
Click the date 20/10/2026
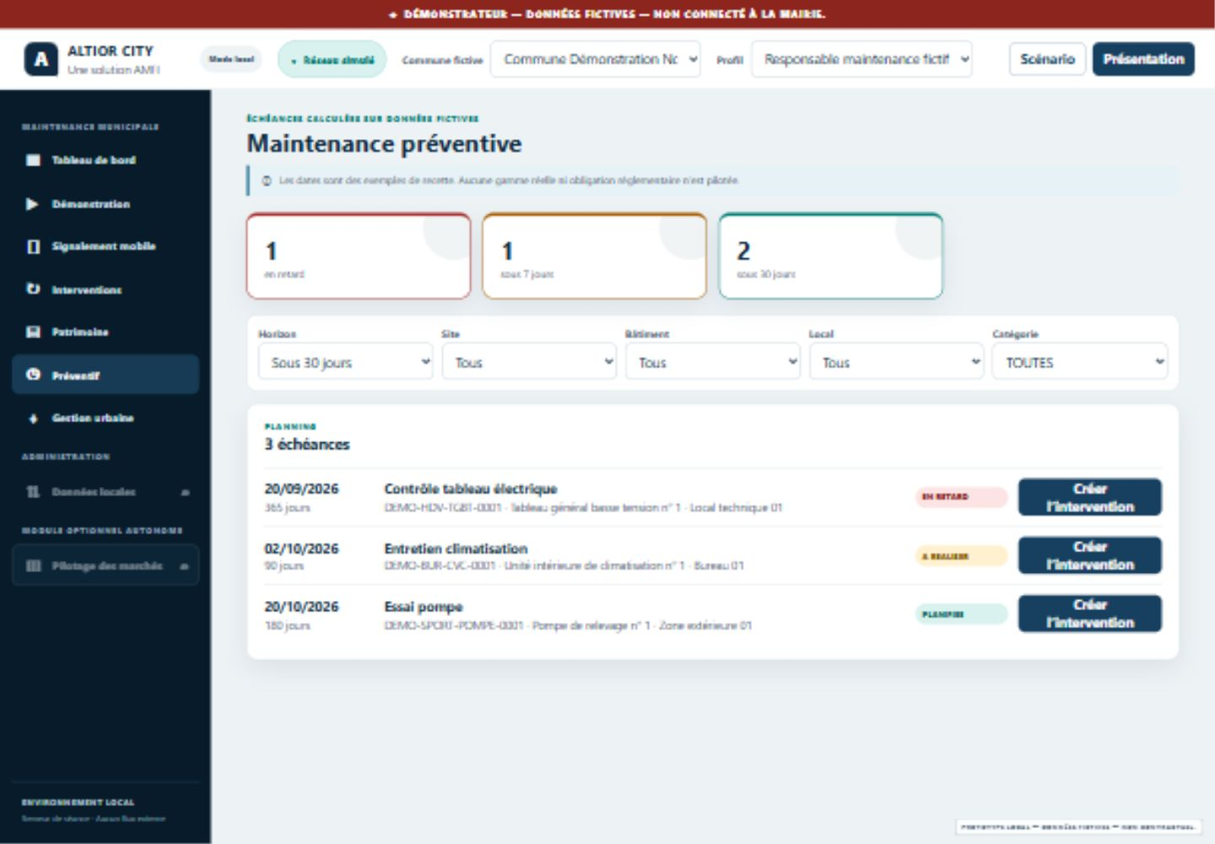click(x=301, y=607)
